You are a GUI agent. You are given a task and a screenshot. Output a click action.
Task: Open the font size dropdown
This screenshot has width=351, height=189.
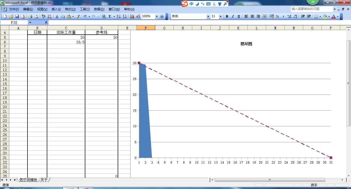point(220,16)
